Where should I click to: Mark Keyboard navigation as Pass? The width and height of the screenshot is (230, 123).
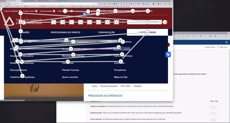coord(211,107)
